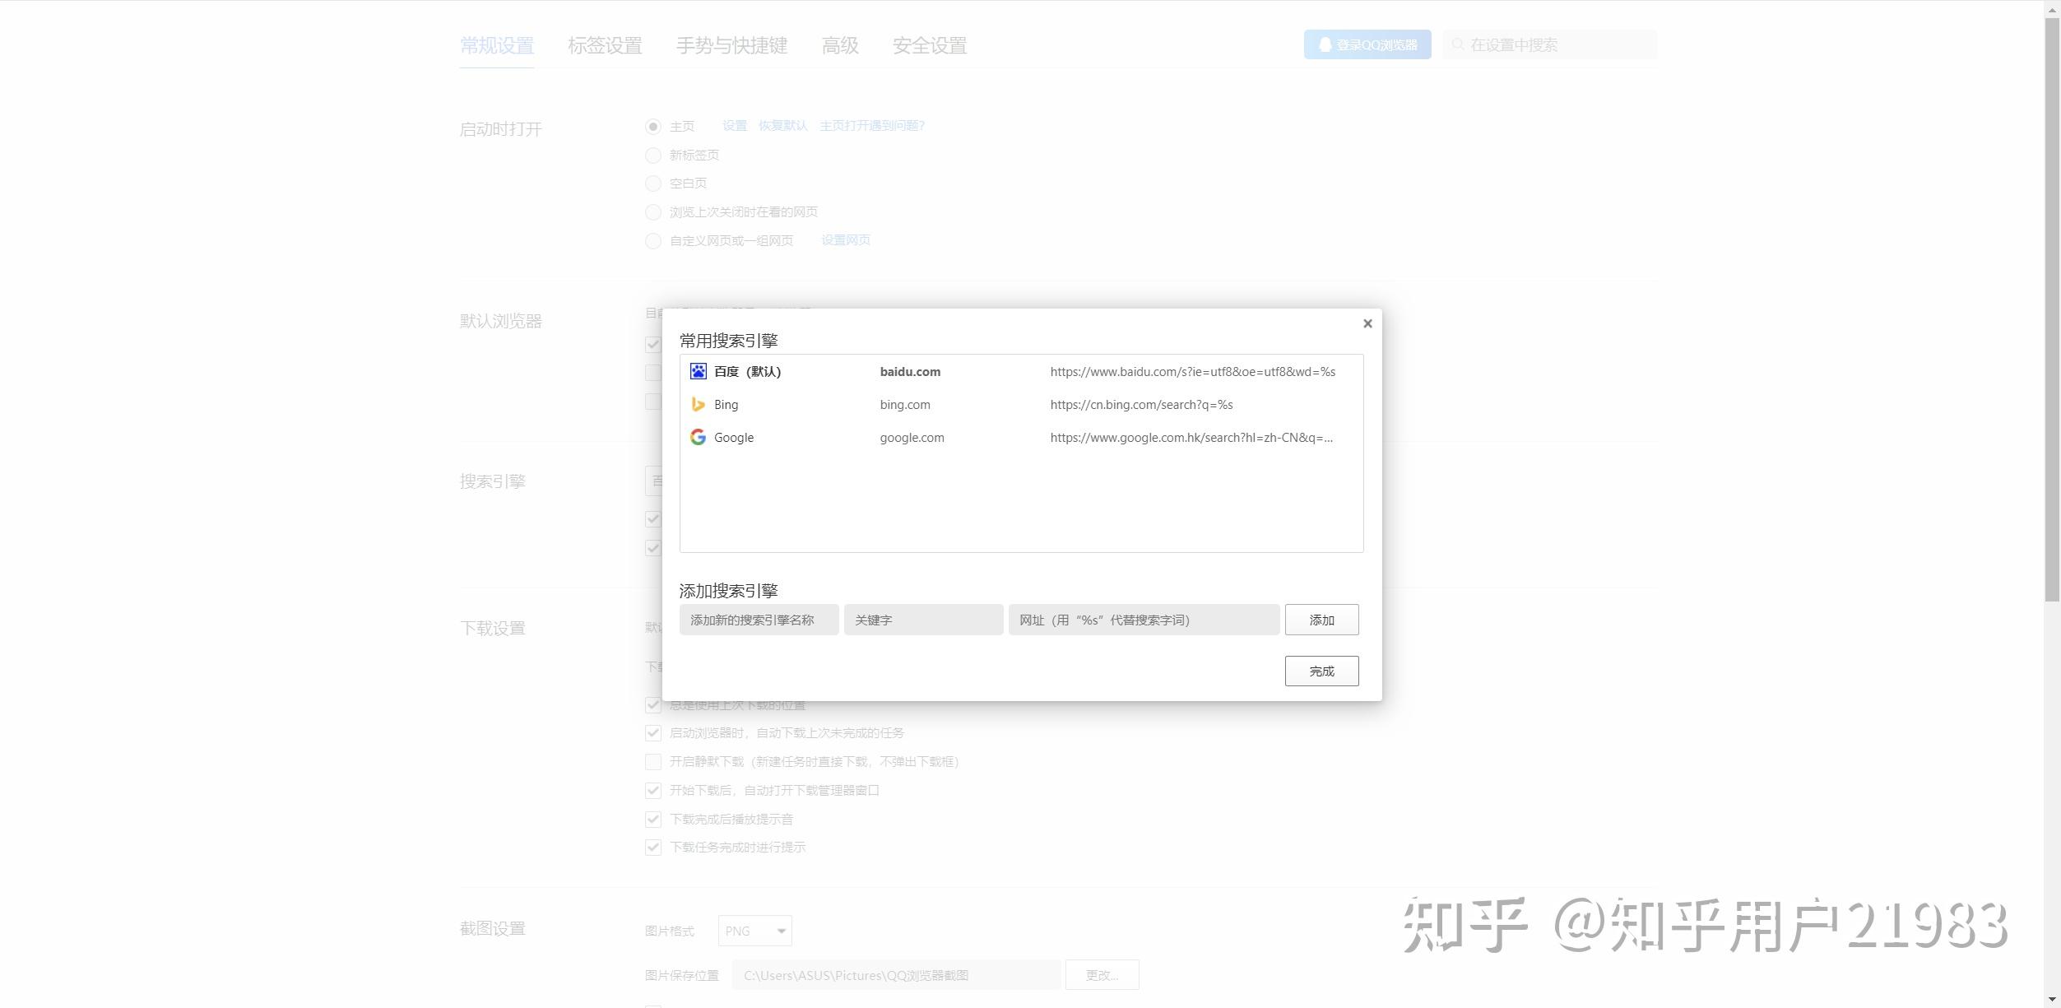Select the 百度 (默认) search engine row
This screenshot has width=2061, height=1008.
click(x=1021, y=371)
